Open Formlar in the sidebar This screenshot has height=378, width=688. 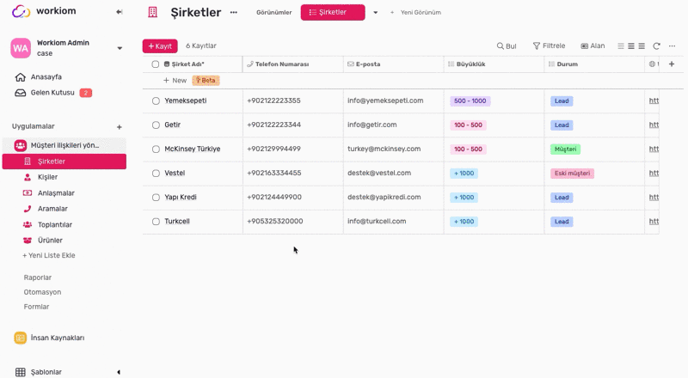click(36, 307)
